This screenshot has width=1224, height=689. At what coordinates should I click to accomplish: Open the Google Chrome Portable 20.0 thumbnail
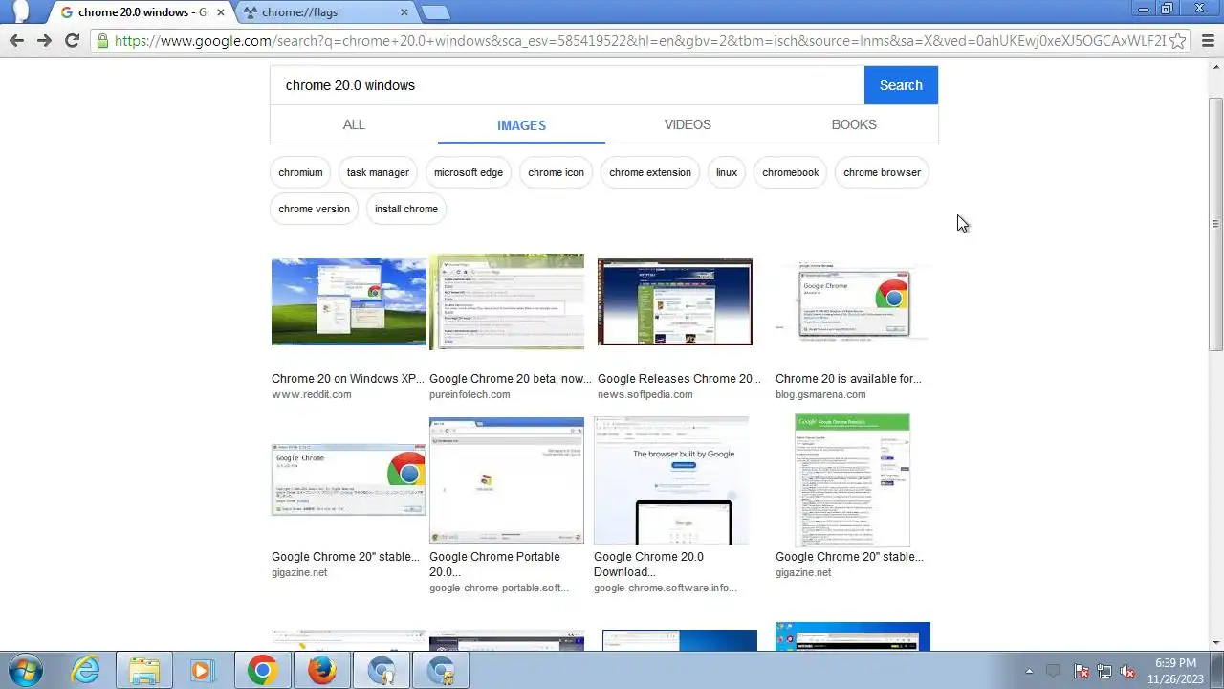click(507, 480)
